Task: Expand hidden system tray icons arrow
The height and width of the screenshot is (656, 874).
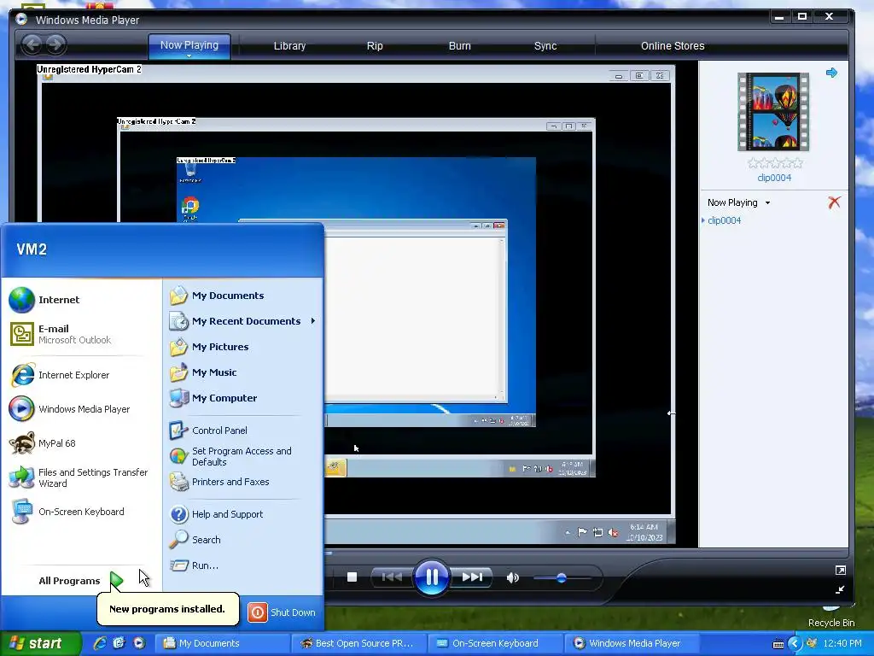Action: [795, 644]
